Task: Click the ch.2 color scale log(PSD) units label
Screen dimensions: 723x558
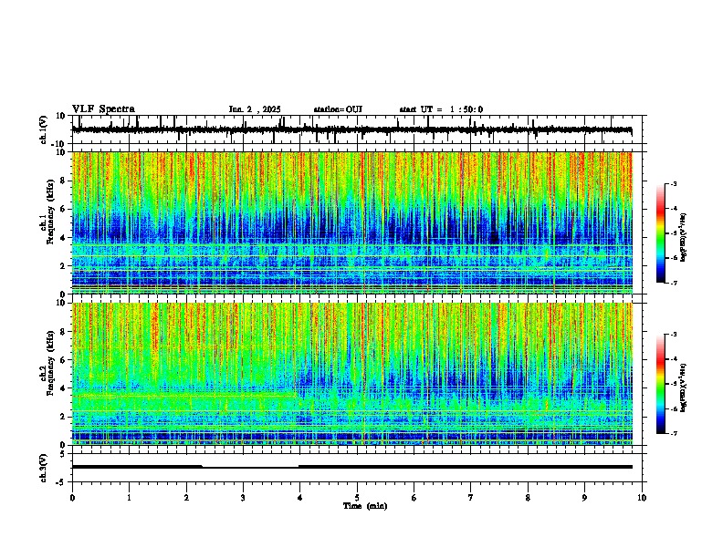Action: pos(684,388)
